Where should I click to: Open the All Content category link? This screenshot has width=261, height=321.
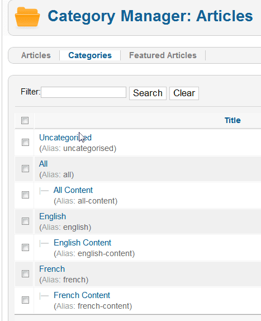[x=73, y=190]
